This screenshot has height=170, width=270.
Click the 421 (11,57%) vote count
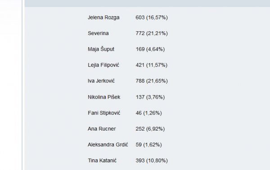point(151,65)
